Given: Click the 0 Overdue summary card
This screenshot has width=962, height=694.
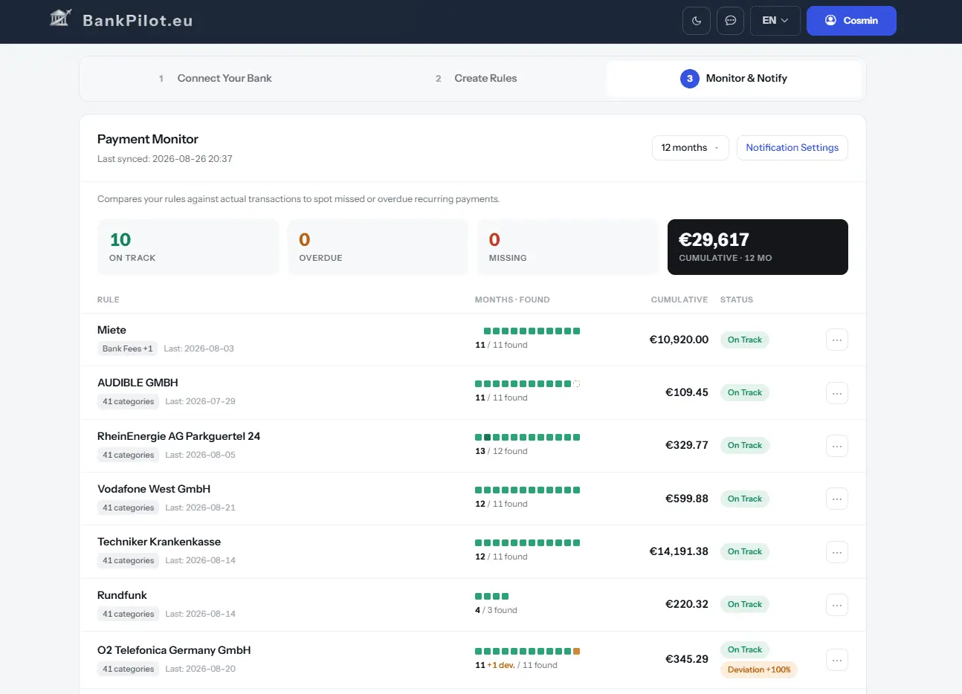Looking at the screenshot, I should tap(378, 247).
